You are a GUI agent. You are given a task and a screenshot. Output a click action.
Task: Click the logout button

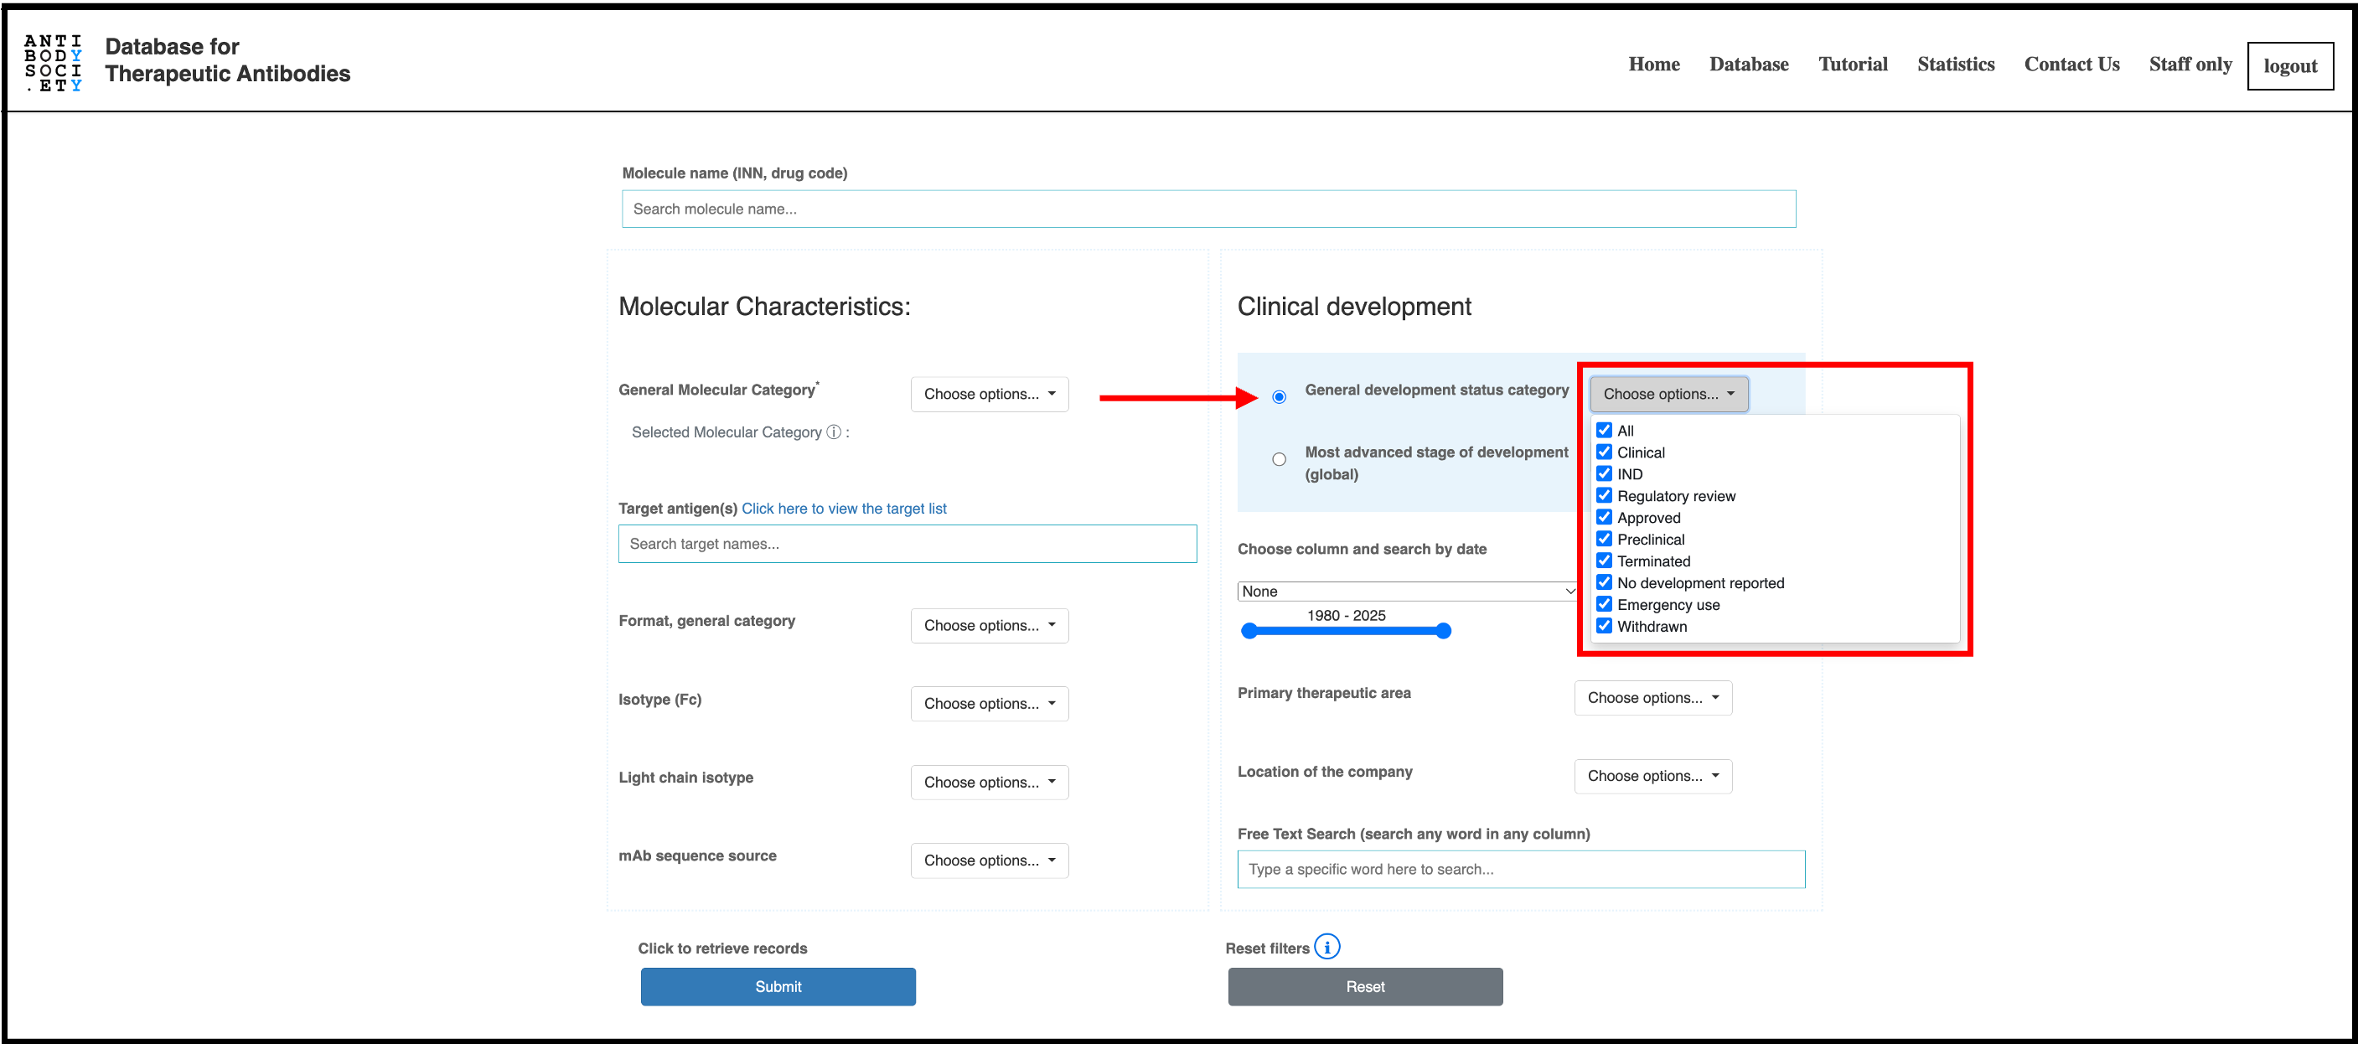tap(2289, 66)
